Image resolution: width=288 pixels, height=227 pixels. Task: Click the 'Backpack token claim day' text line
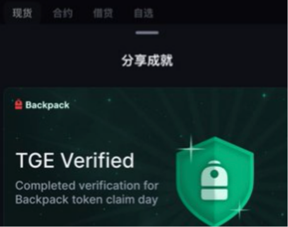pyautogui.click(x=86, y=200)
